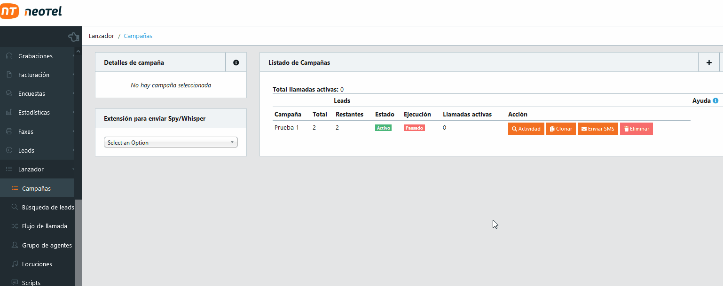Toggle the Pausado execution badge
723x286 pixels.
pyautogui.click(x=414, y=128)
